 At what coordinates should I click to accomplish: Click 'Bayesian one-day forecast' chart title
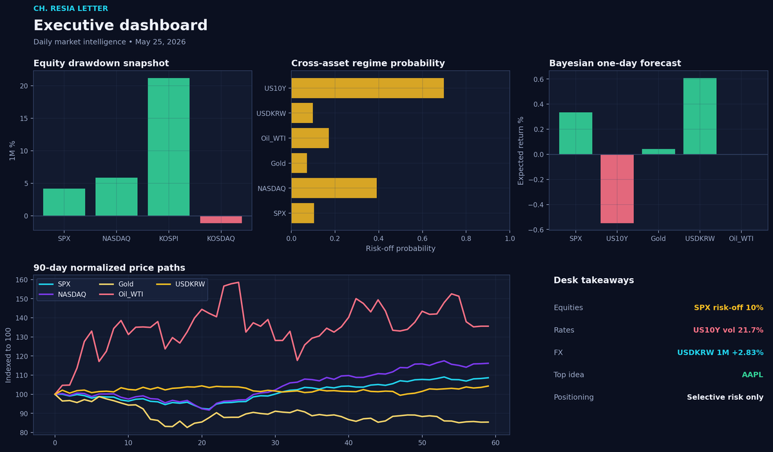pos(615,63)
